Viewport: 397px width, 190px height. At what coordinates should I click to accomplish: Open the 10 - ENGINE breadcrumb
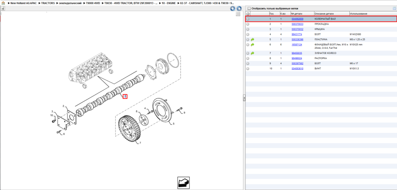pos(168,3)
